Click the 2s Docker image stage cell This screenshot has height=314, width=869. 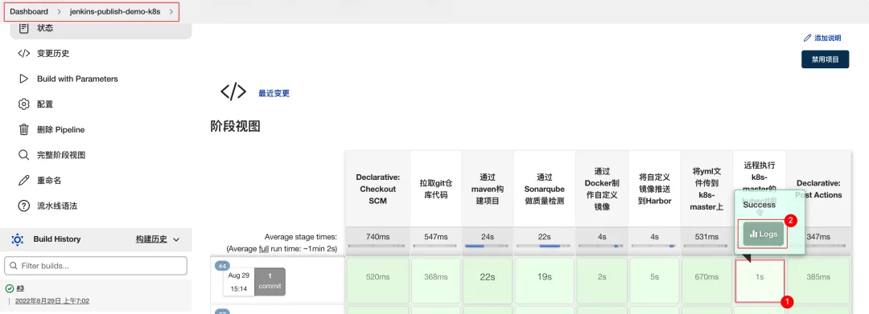point(602,280)
